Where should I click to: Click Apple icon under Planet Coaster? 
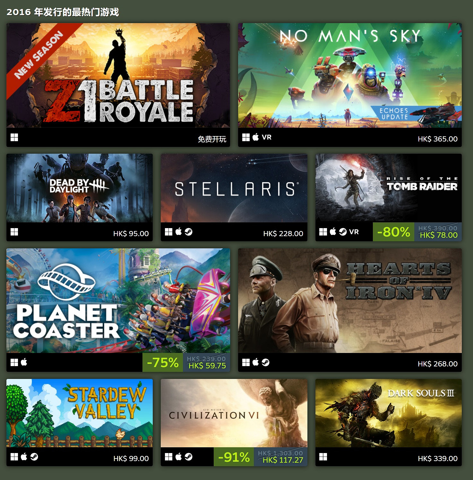point(24,362)
